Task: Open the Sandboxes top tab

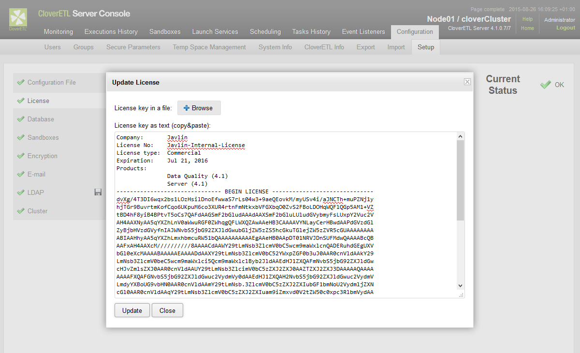Action: (x=165, y=32)
